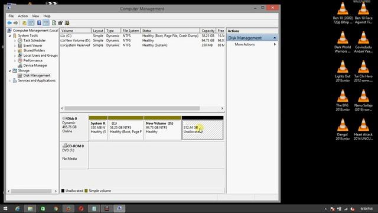
Task: Select Services and Applications tree item
Action: tap(37, 80)
